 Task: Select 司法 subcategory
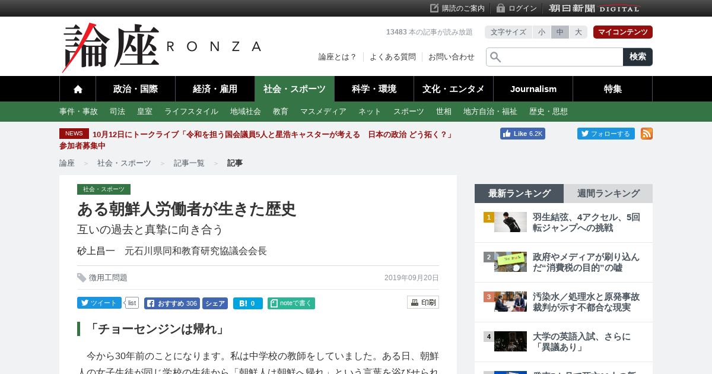pyautogui.click(x=117, y=112)
